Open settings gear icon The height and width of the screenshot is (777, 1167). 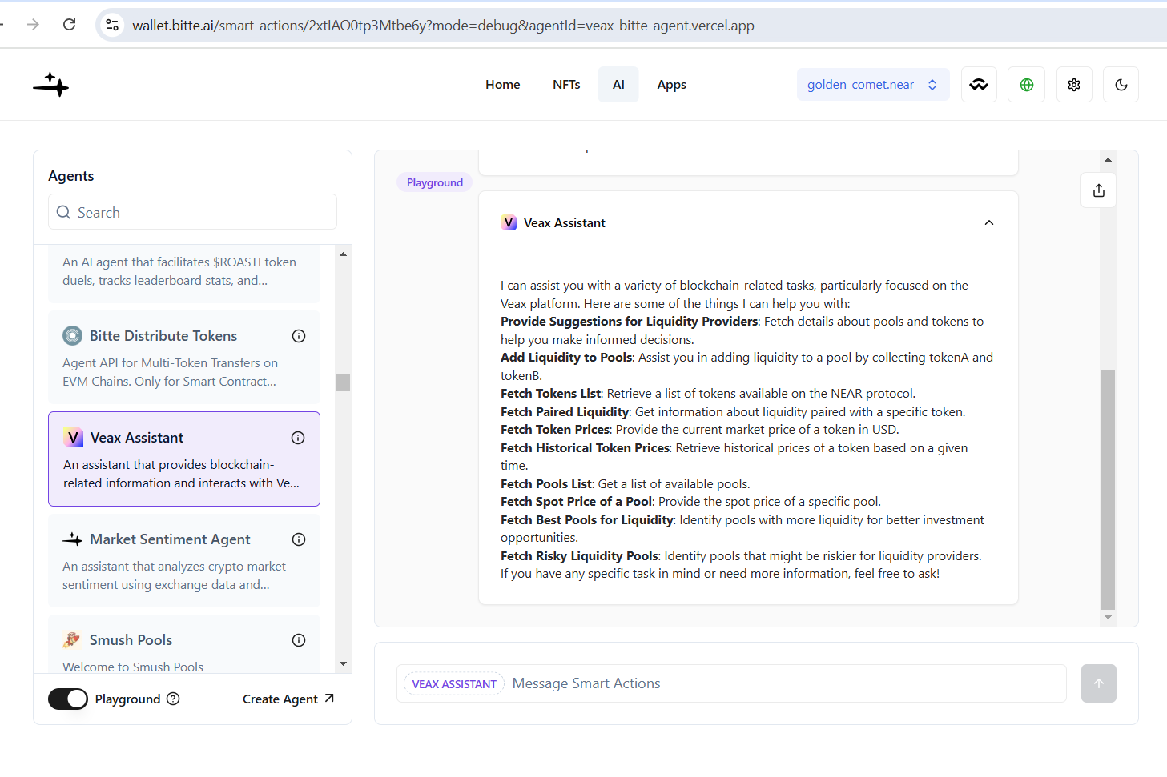[x=1074, y=85]
